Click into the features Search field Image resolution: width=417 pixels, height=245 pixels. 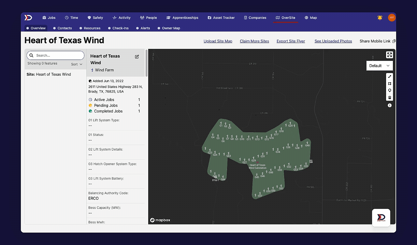59,55
